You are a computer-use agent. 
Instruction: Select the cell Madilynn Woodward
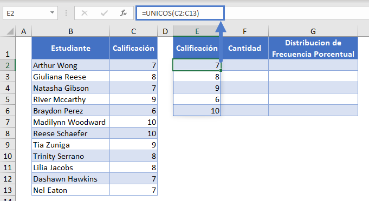click(70, 122)
